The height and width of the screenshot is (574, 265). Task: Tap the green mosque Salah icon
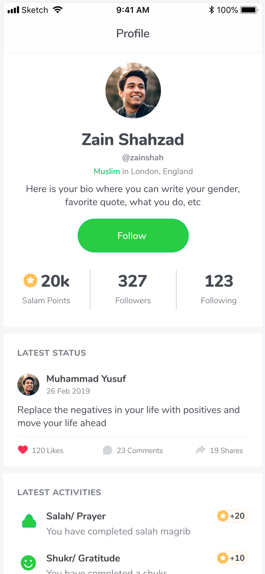tap(29, 521)
